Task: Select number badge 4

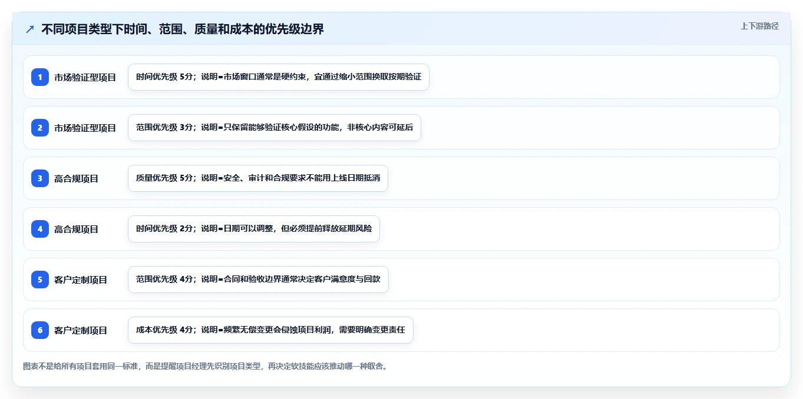Action: (40, 229)
